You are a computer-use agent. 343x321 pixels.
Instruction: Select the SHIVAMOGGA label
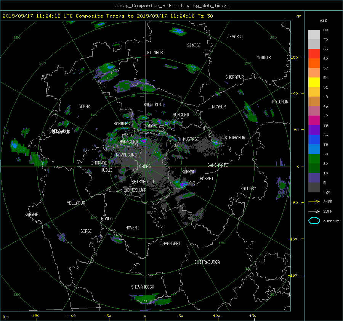[x=143, y=287]
